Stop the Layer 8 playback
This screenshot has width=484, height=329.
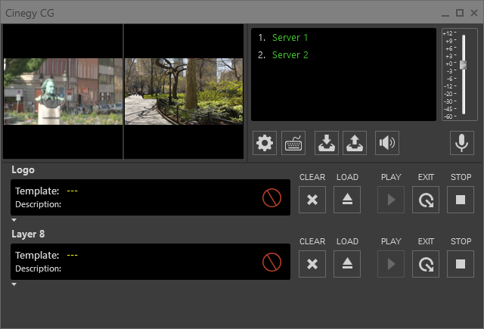pyautogui.click(x=461, y=264)
